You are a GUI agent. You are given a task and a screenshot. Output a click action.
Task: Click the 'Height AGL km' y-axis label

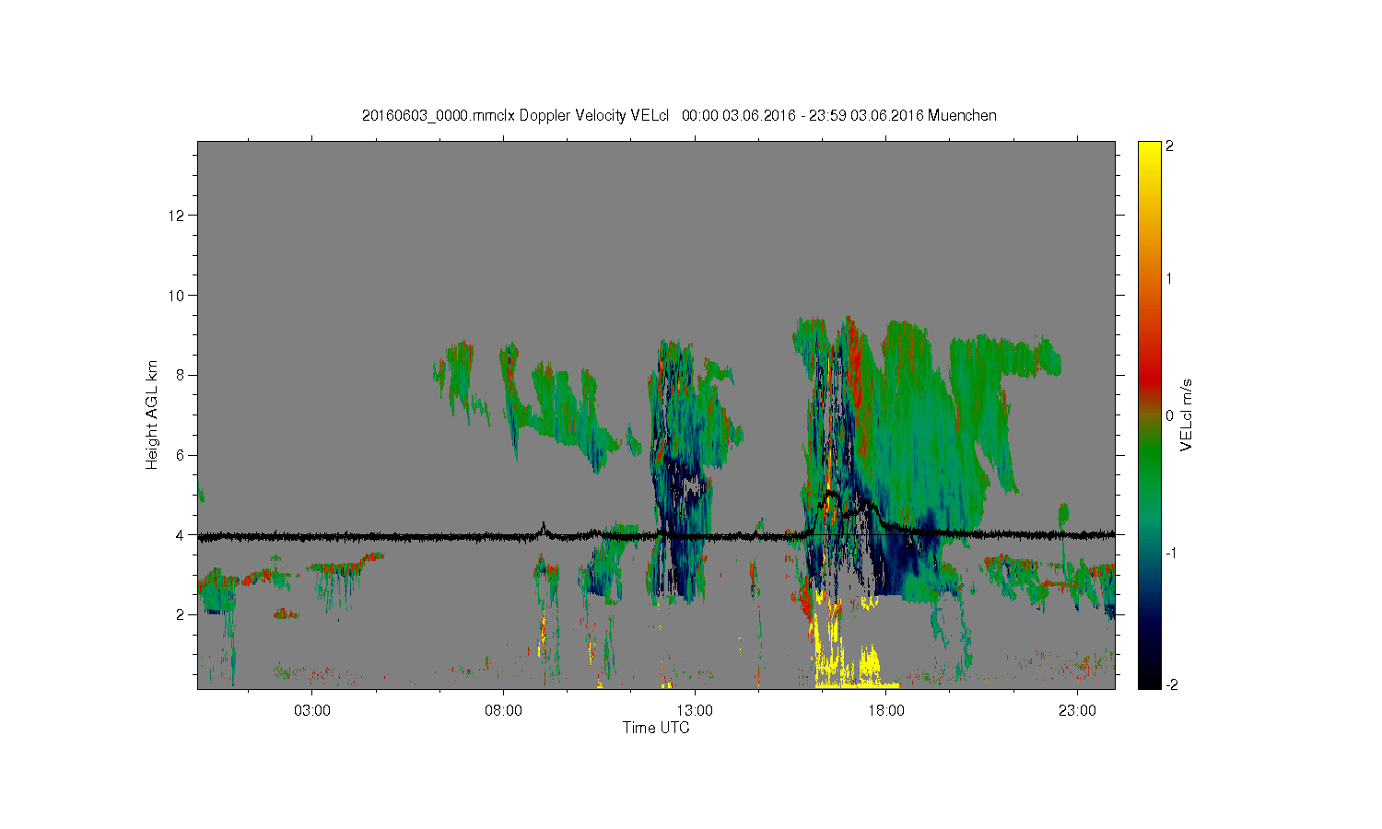tap(152, 414)
